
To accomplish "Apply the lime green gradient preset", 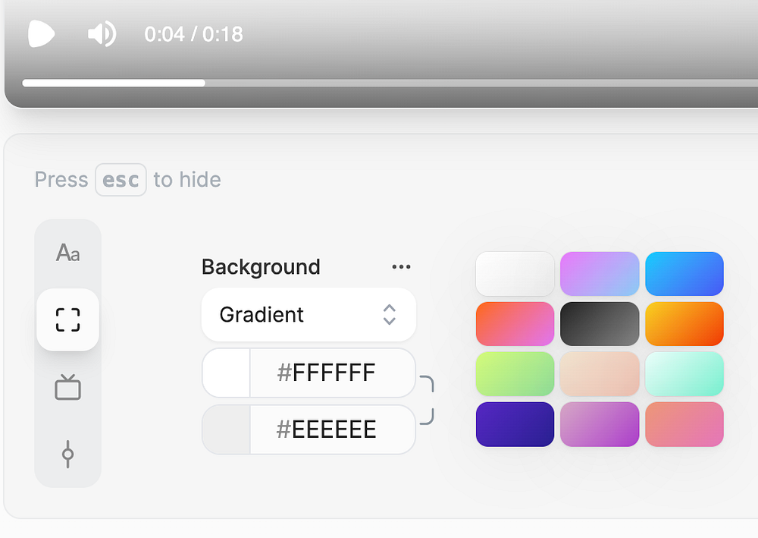I will tap(515, 374).
